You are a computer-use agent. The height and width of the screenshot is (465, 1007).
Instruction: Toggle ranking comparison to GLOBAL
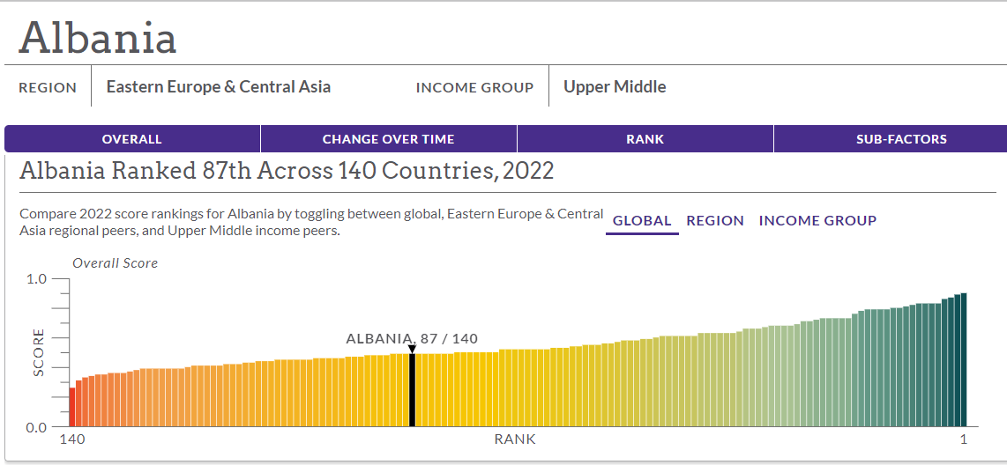point(642,221)
